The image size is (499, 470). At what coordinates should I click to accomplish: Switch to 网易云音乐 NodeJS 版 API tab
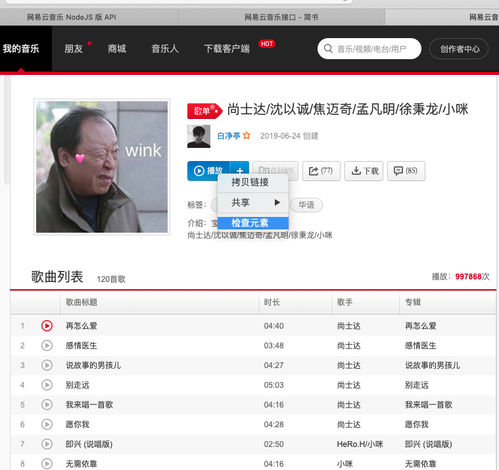coord(71,17)
